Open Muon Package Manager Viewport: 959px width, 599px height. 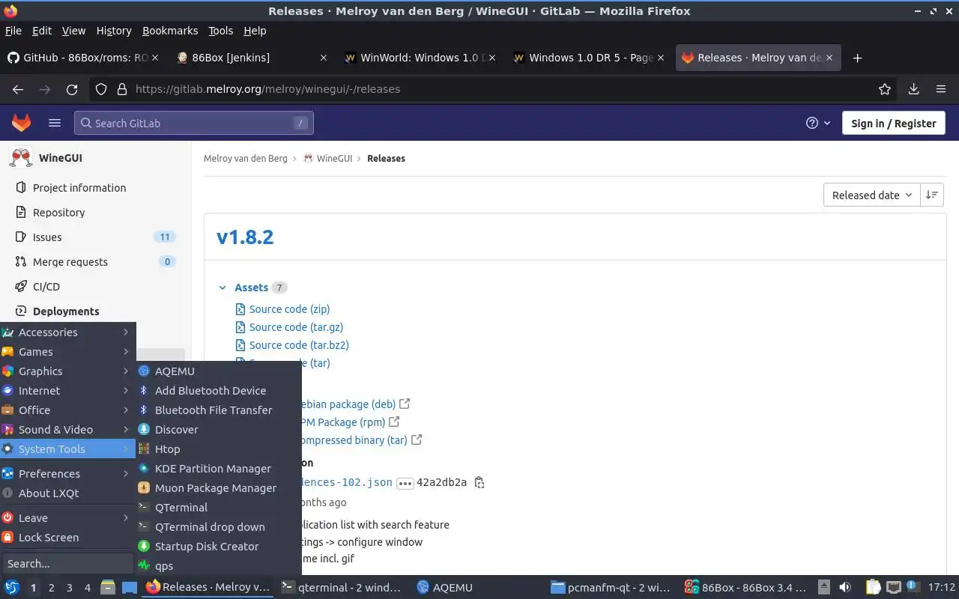pos(219,488)
